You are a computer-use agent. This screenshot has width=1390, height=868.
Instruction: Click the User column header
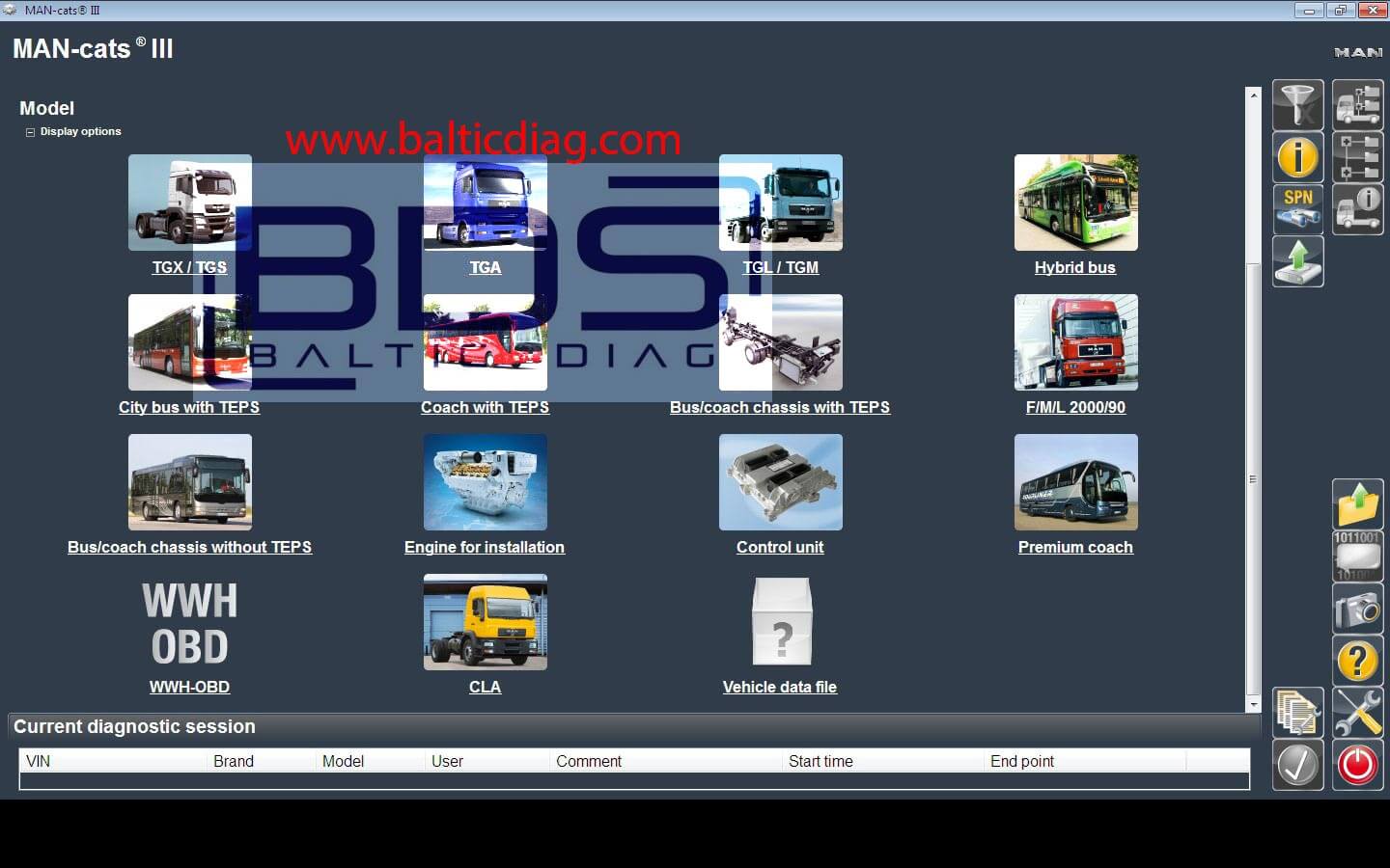(x=487, y=761)
